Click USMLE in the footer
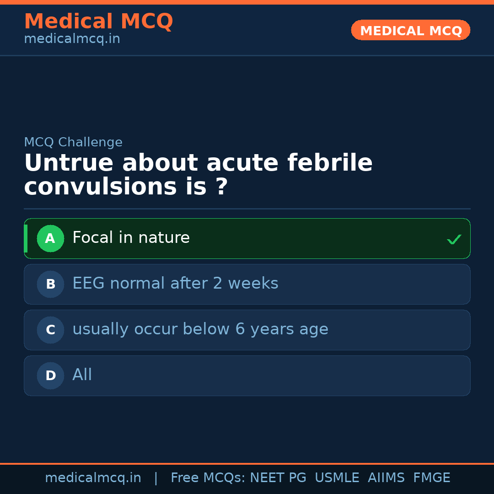Image resolution: width=494 pixels, height=494 pixels. pos(337,478)
